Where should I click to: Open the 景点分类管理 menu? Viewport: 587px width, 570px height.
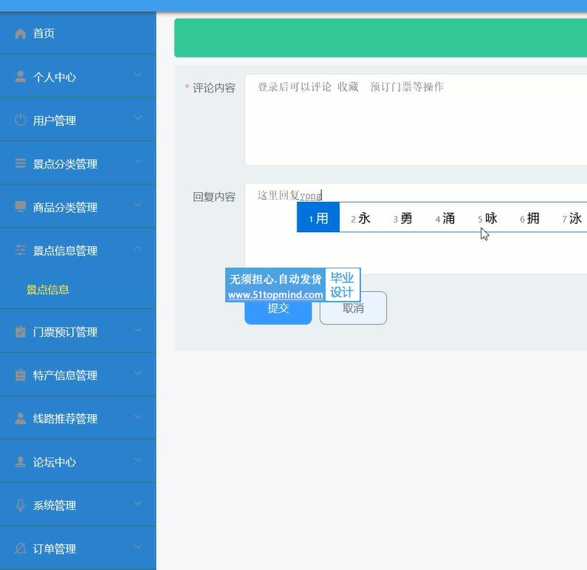pyautogui.click(x=78, y=163)
